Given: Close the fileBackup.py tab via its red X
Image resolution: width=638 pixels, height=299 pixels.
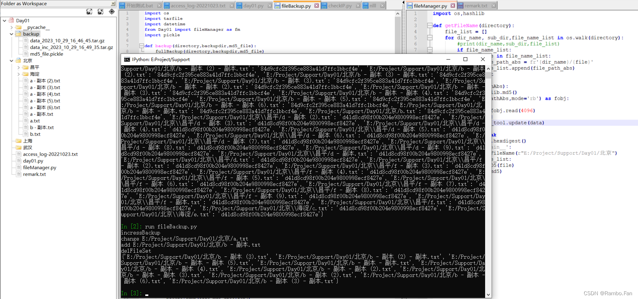Looking at the screenshot, I should coord(316,6).
